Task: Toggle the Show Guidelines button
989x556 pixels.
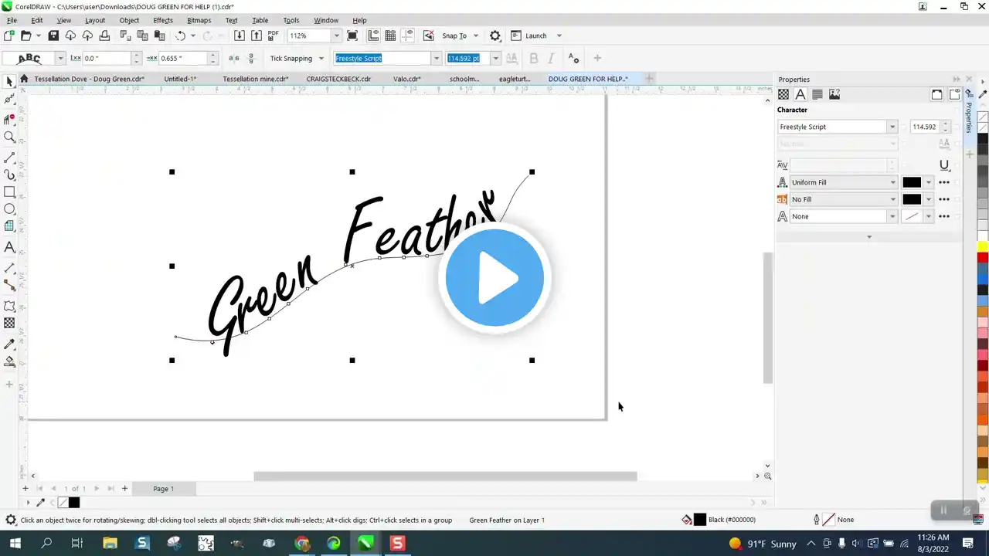Action: 408,36
